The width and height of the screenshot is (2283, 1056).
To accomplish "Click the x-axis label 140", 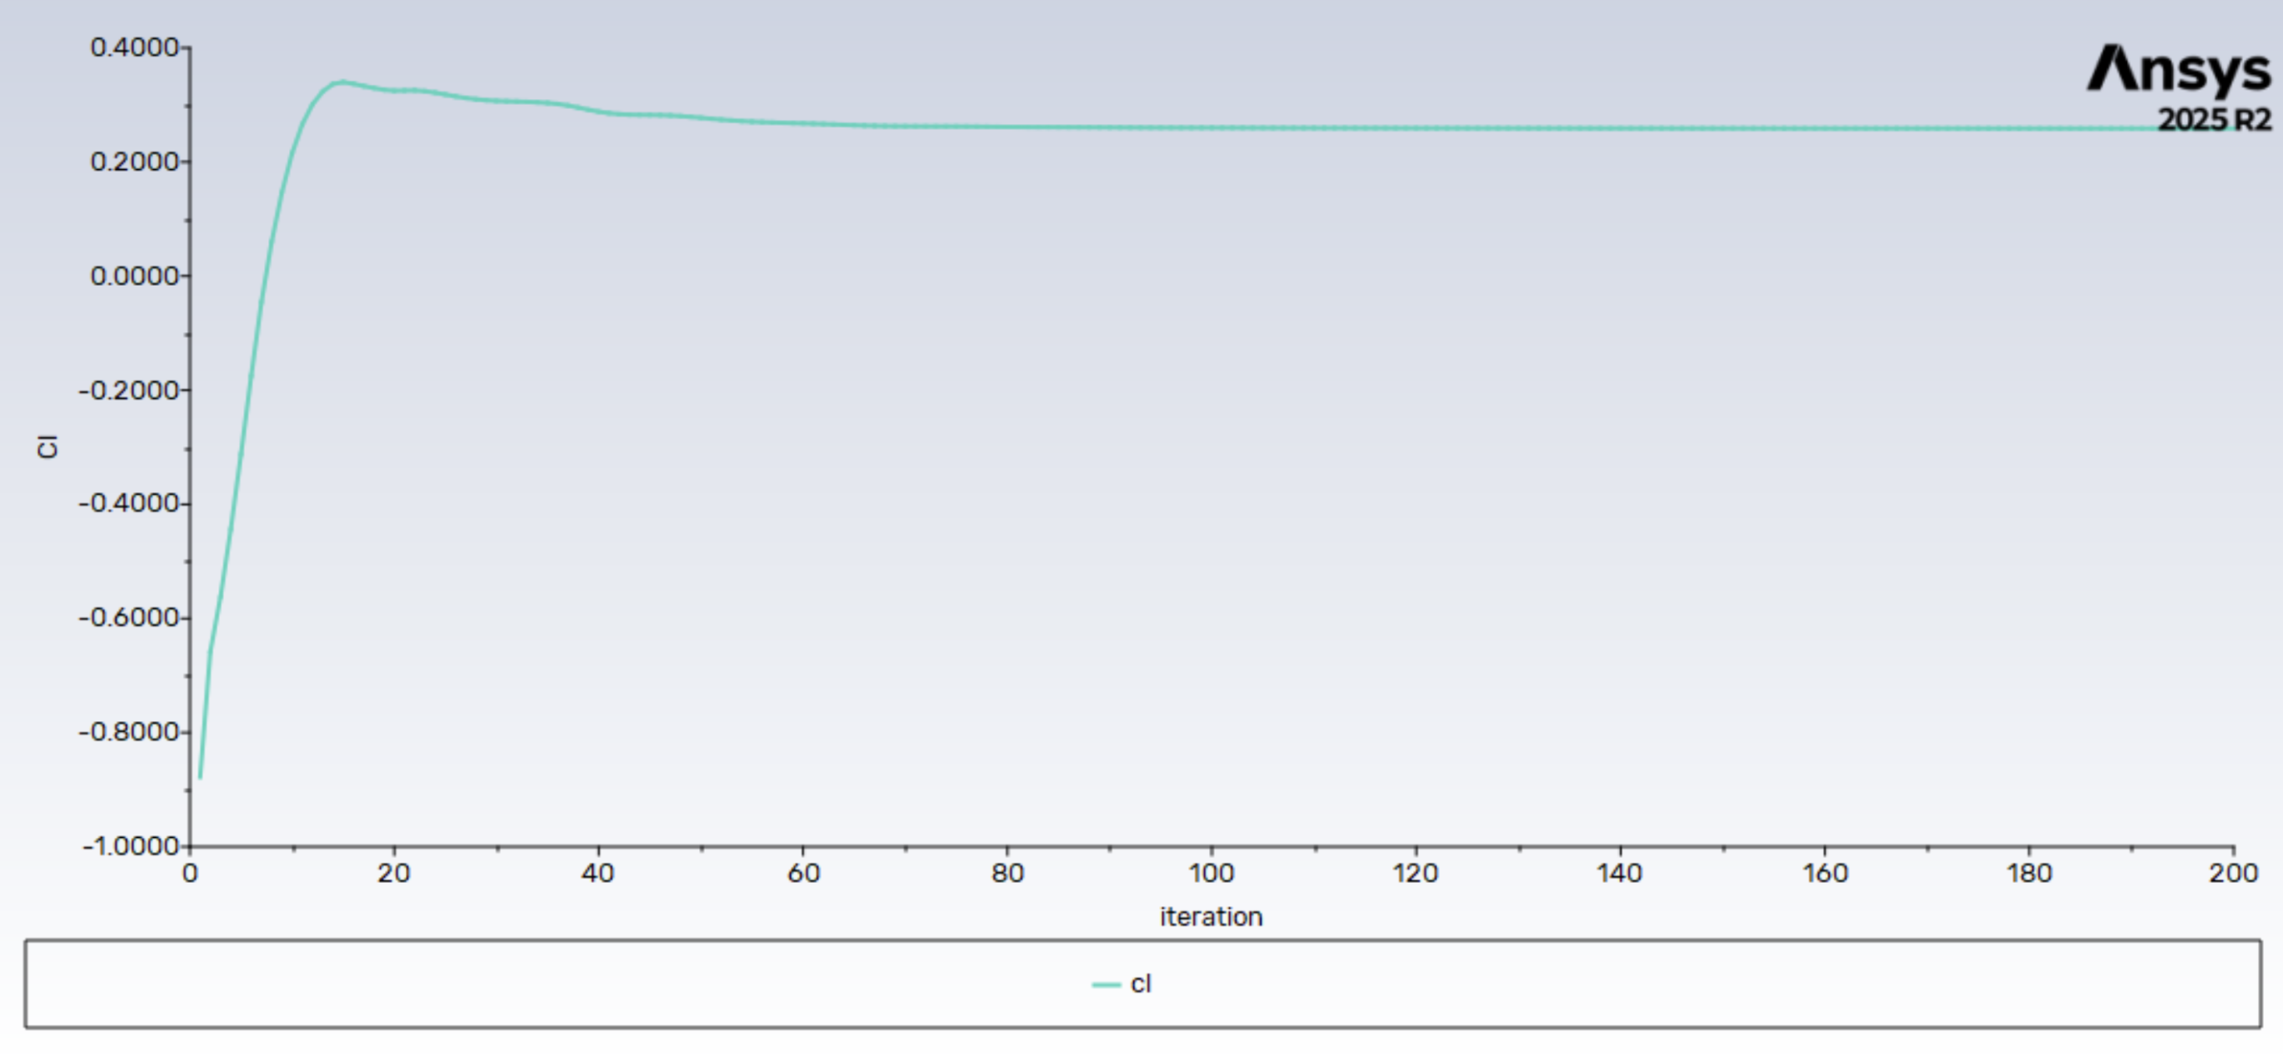I will click(x=1620, y=874).
